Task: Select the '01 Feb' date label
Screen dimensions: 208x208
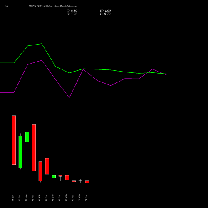Action: pyautogui.click(x=33, y=198)
